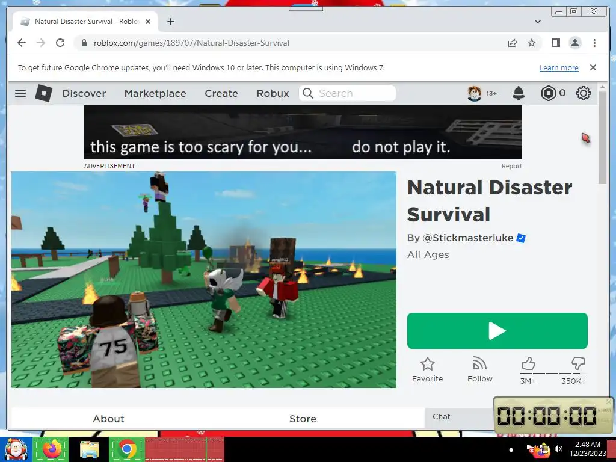
Task: Share this page using the share icon
Action: [513, 43]
